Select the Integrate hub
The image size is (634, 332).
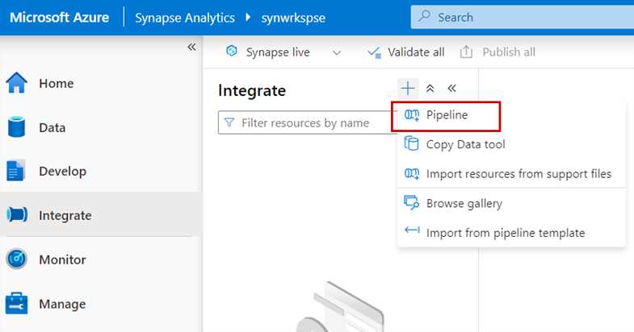(x=100, y=215)
